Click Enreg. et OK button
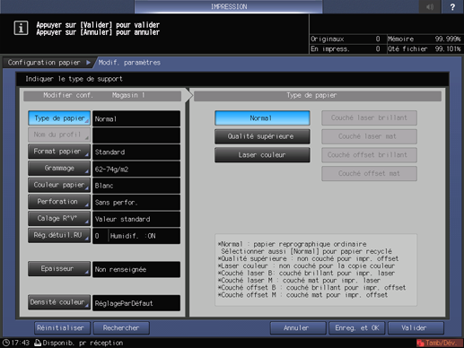 (x=357, y=328)
